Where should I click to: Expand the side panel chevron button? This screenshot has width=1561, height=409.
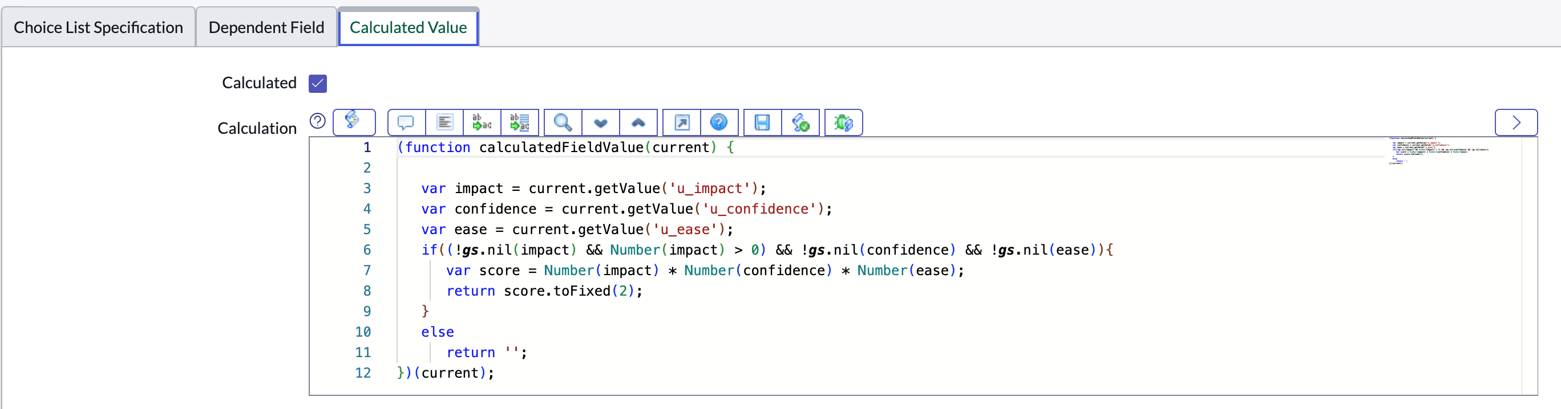[x=1516, y=123]
